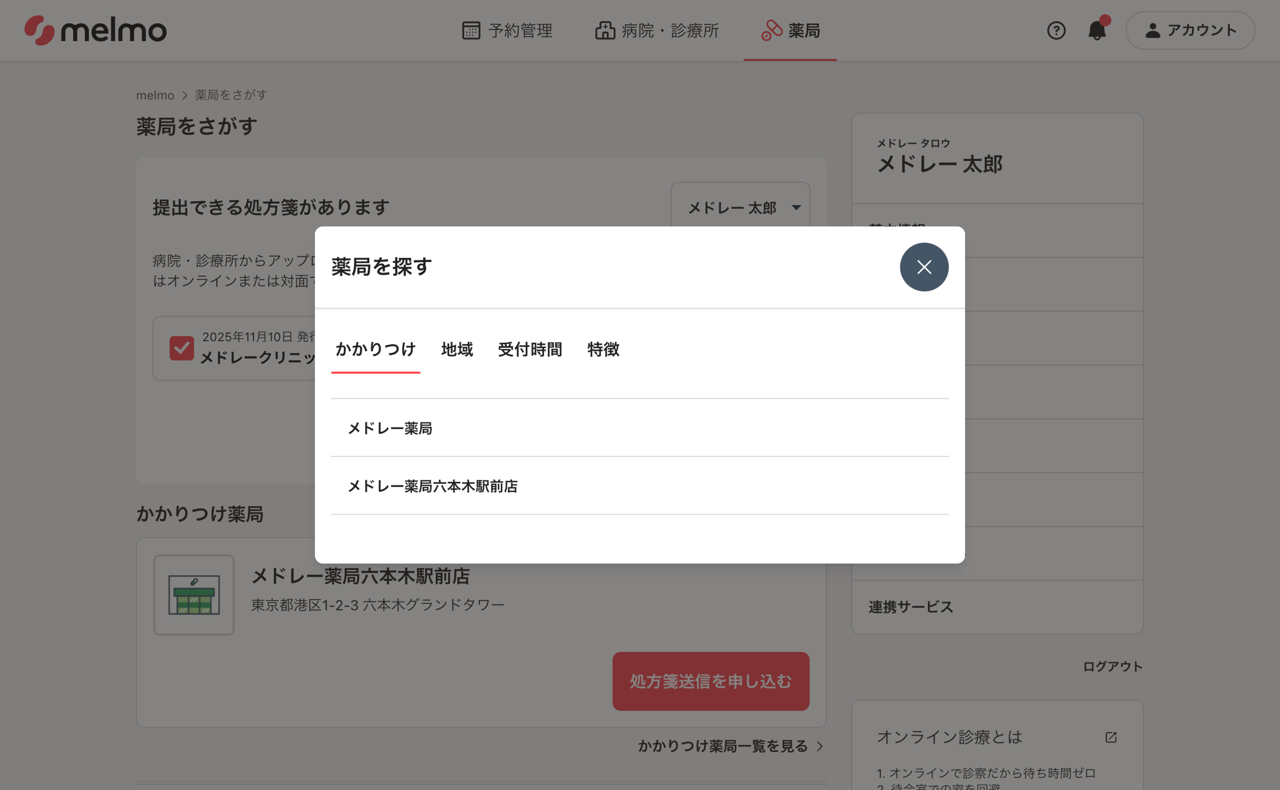Switch to the 受付時間 tab

530,349
